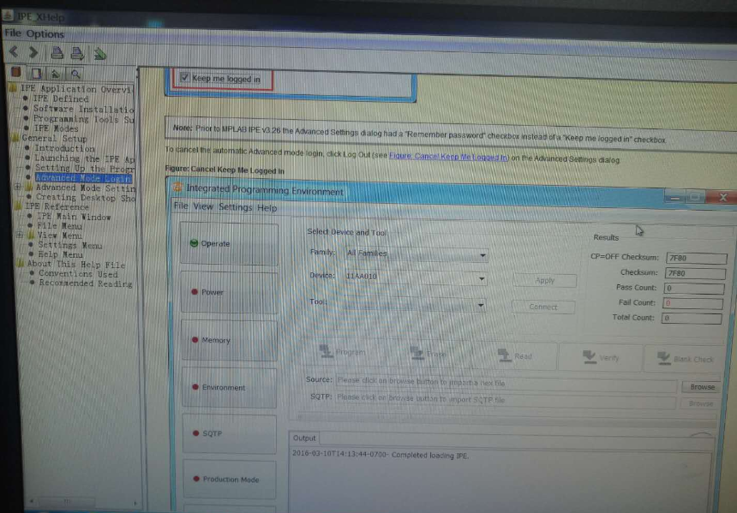
Task: Open the Introduction topic
Action: tap(64, 148)
